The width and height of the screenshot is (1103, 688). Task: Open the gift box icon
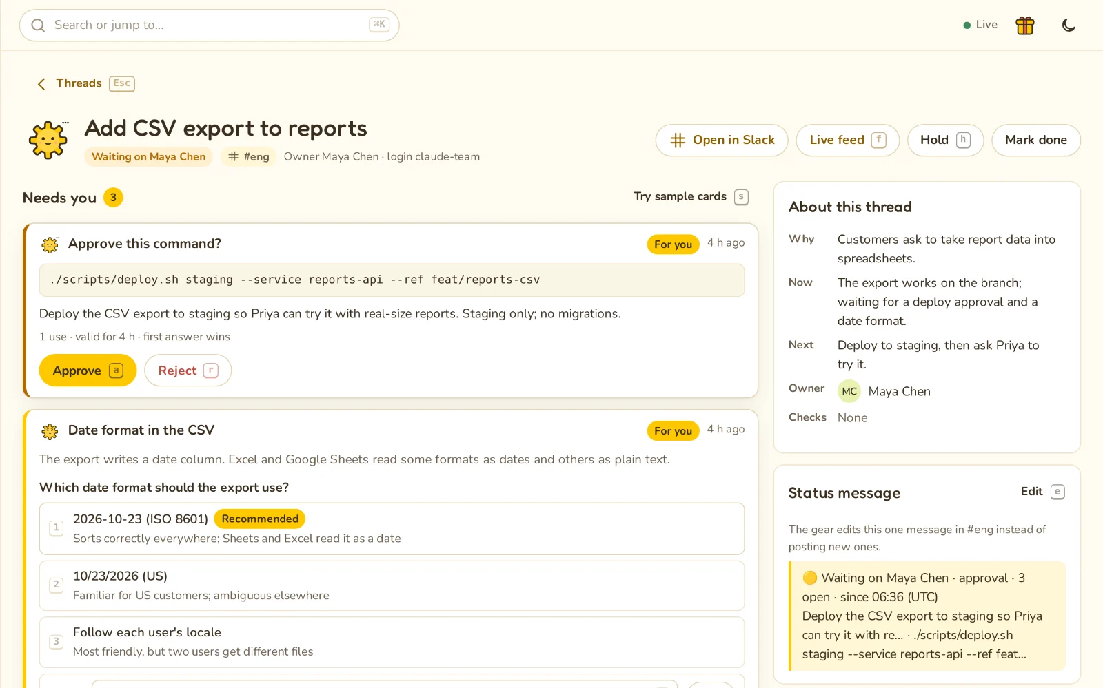[1025, 25]
